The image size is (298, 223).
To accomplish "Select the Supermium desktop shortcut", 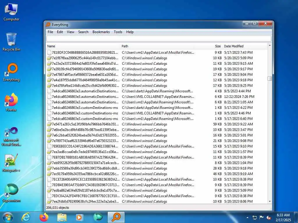I will point(11,193).
